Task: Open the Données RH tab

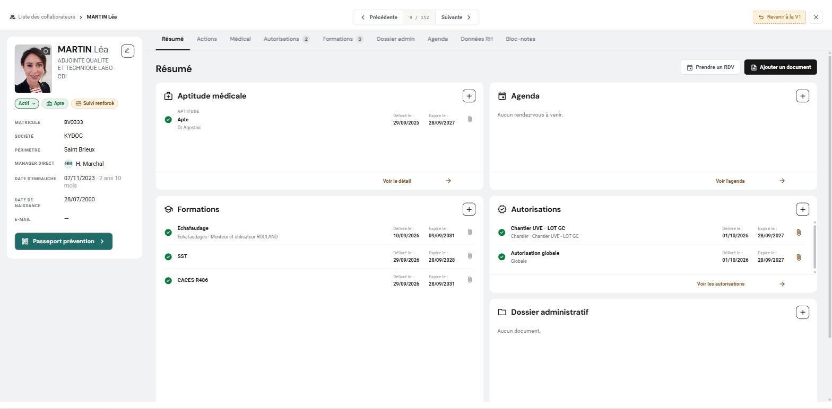Action: coord(476,39)
